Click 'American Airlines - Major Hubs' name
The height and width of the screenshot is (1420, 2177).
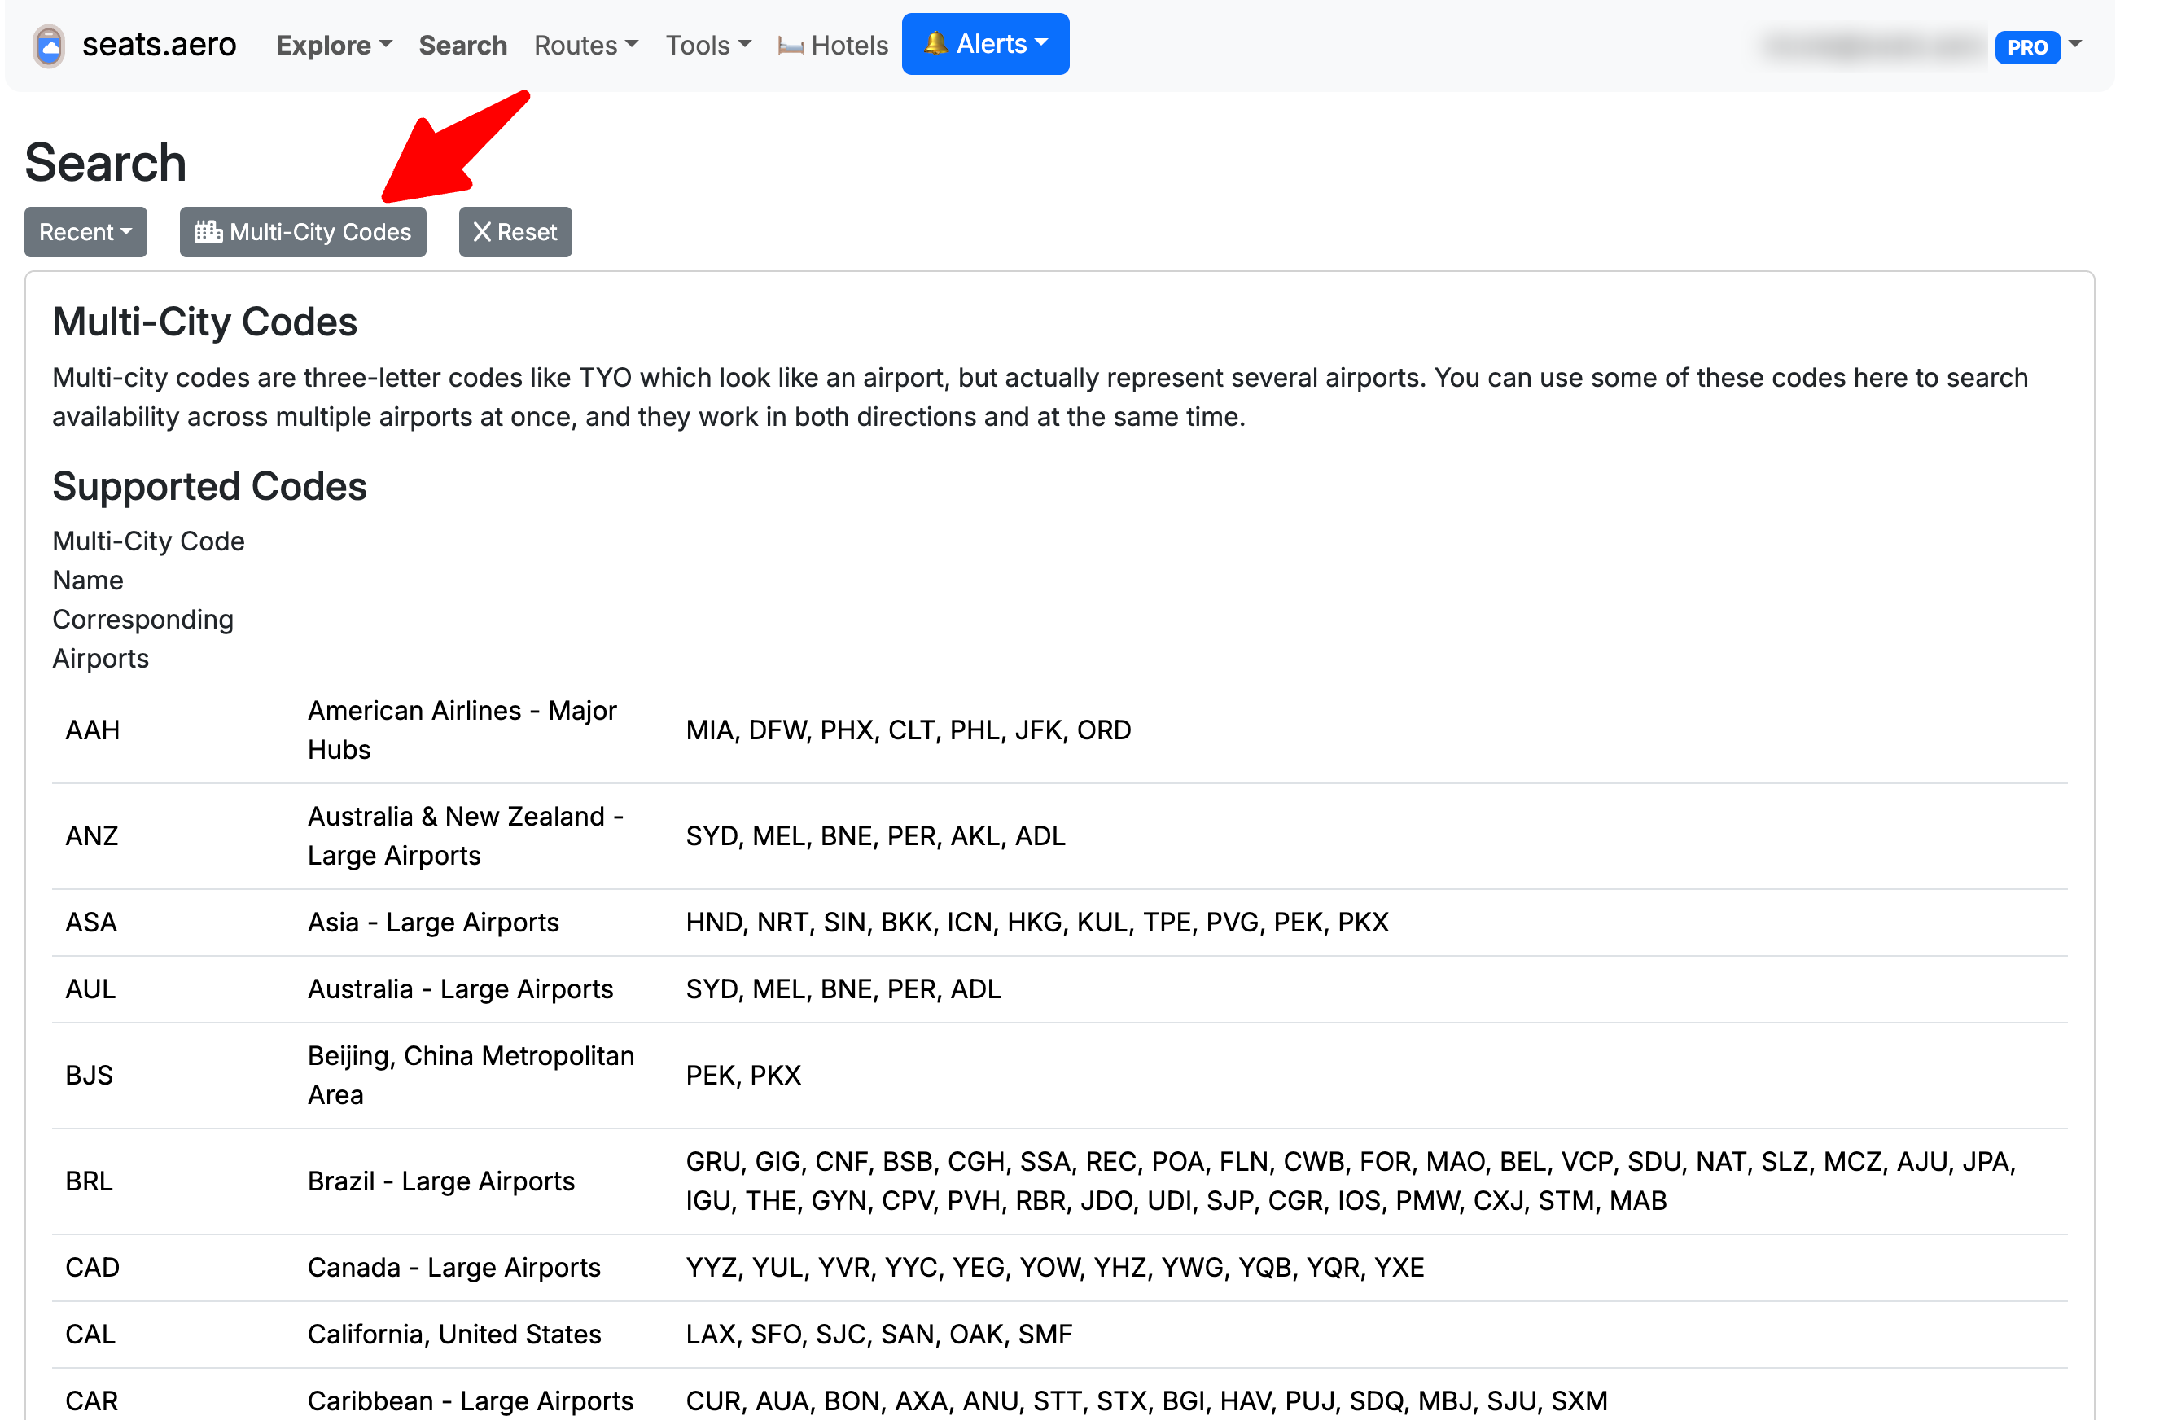pos(462,730)
